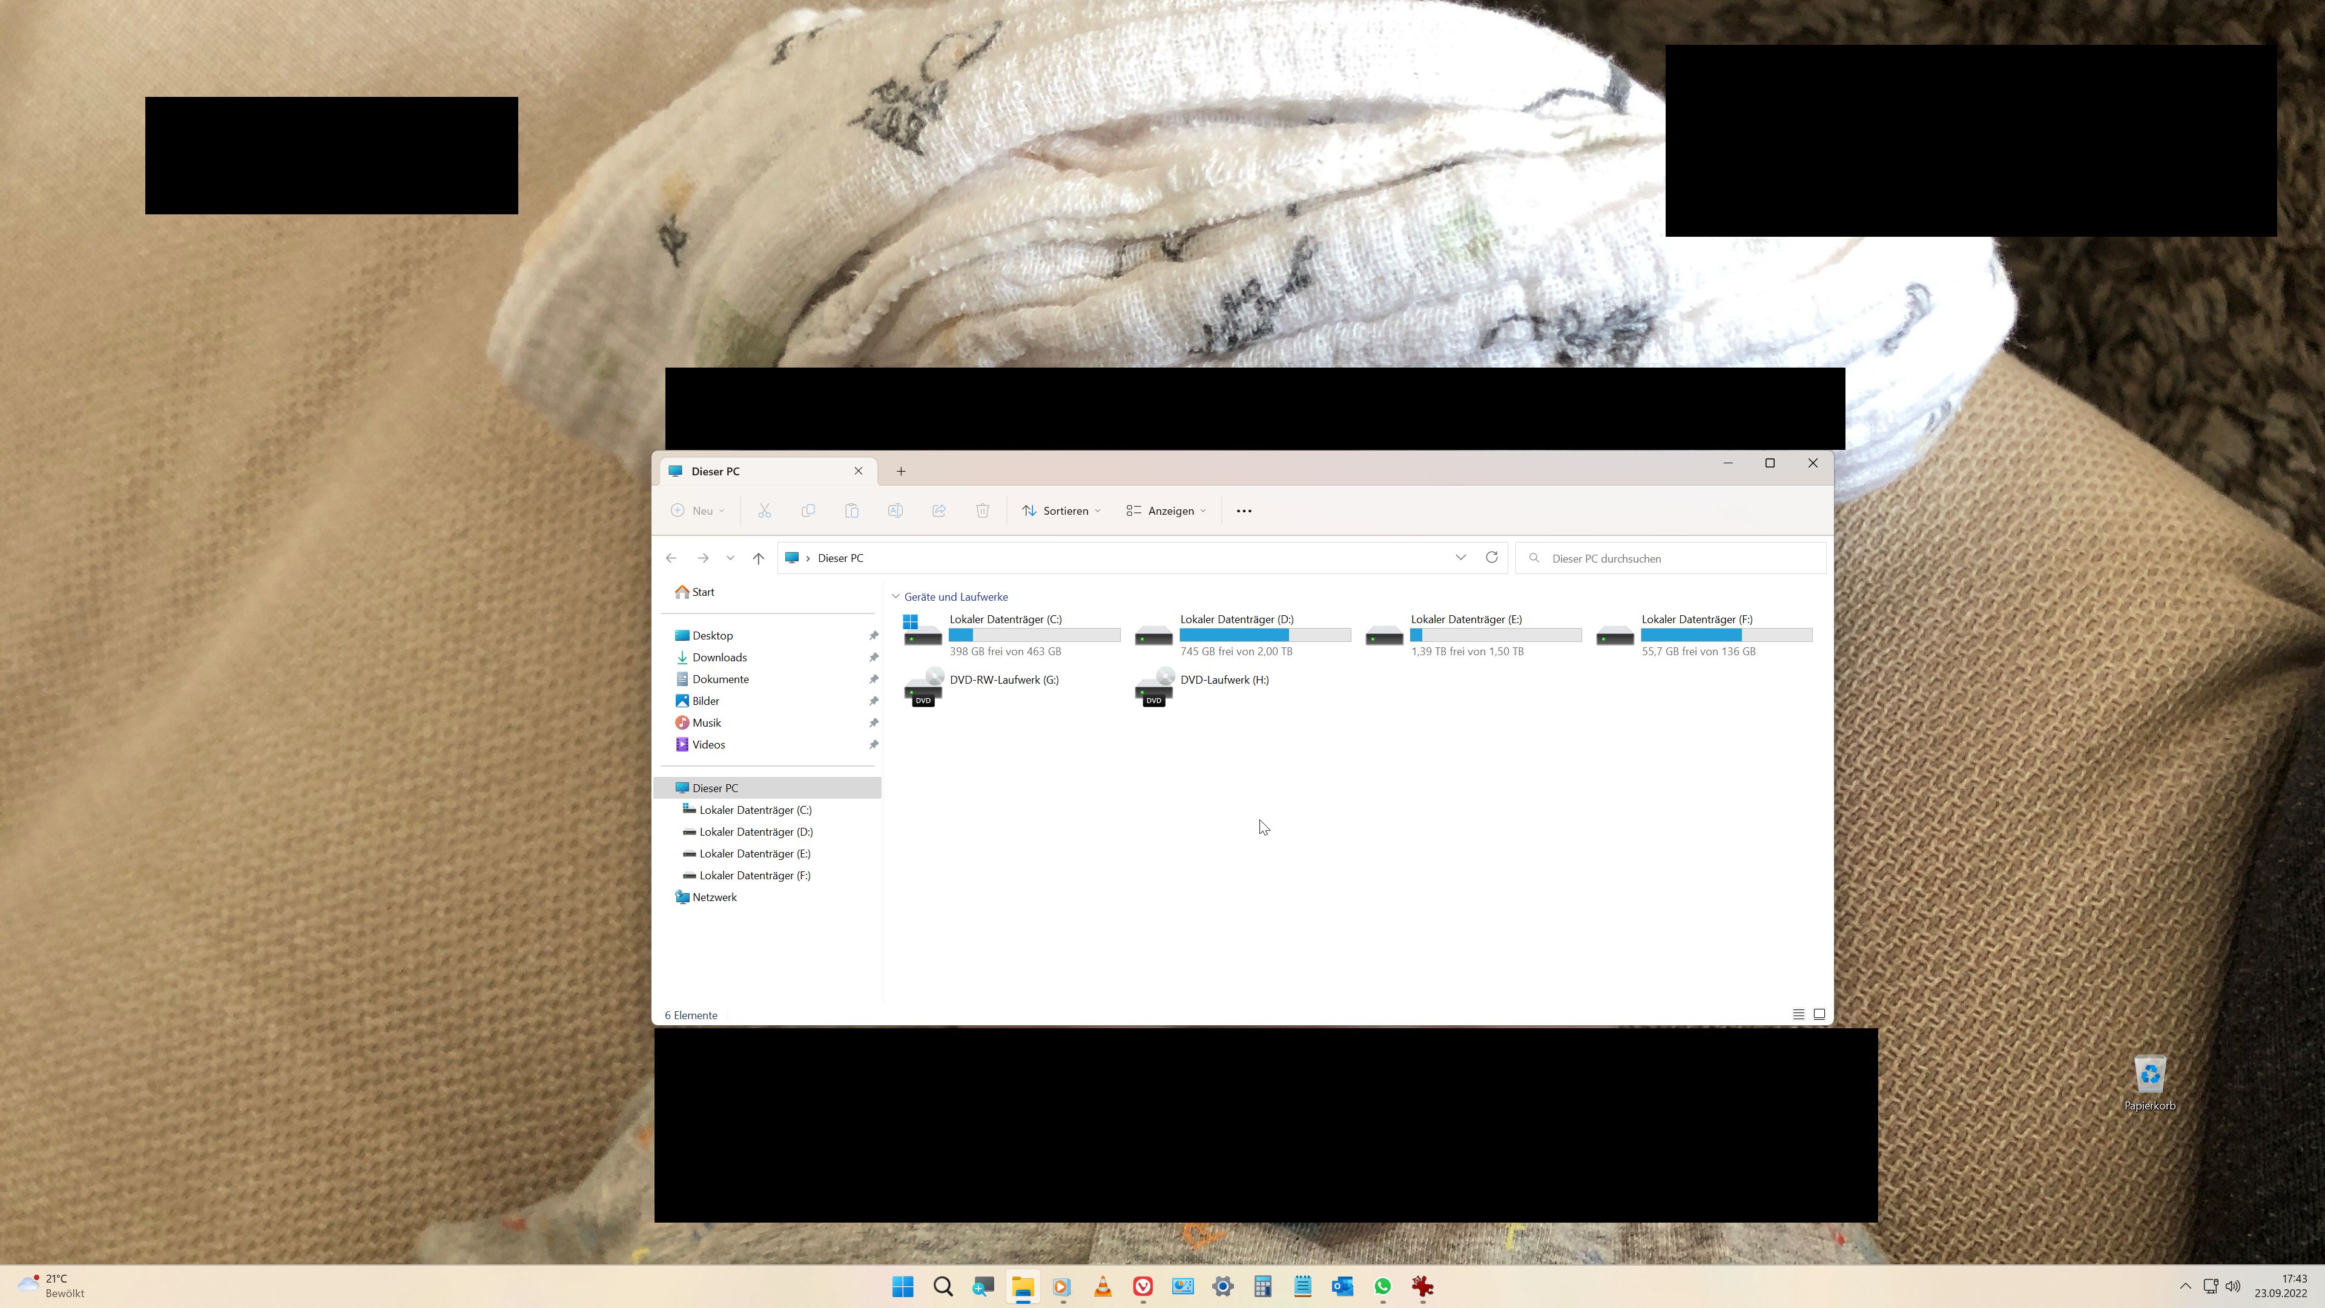This screenshot has width=2325, height=1308.
Task: Click the delete trash icon in toolbar
Action: [982, 511]
